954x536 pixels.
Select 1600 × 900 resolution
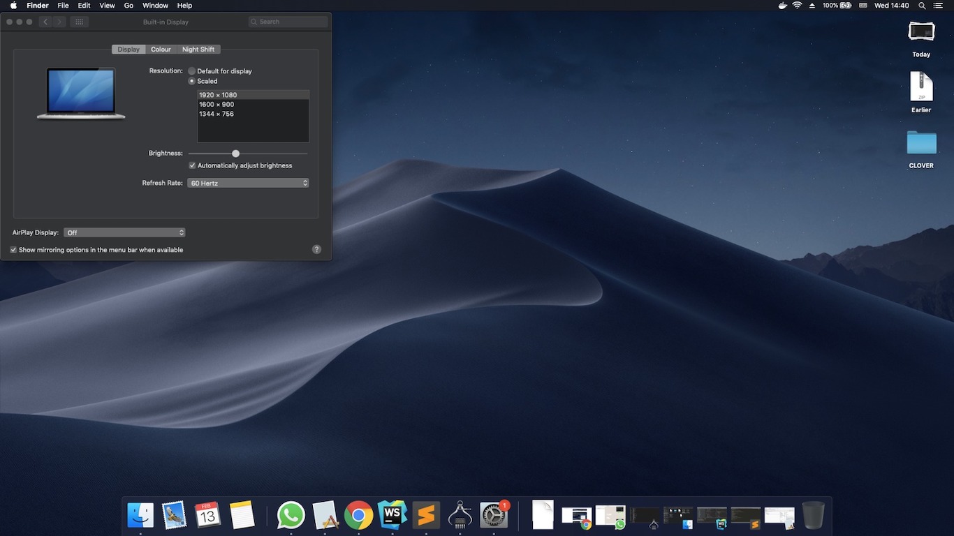(x=253, y=105)
